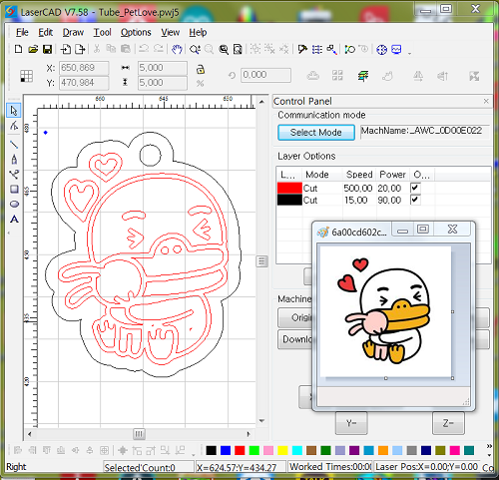The width and height of the screenshot is (499, 480).
Task: Click the Select Mode button
Action: coord(316,133)
